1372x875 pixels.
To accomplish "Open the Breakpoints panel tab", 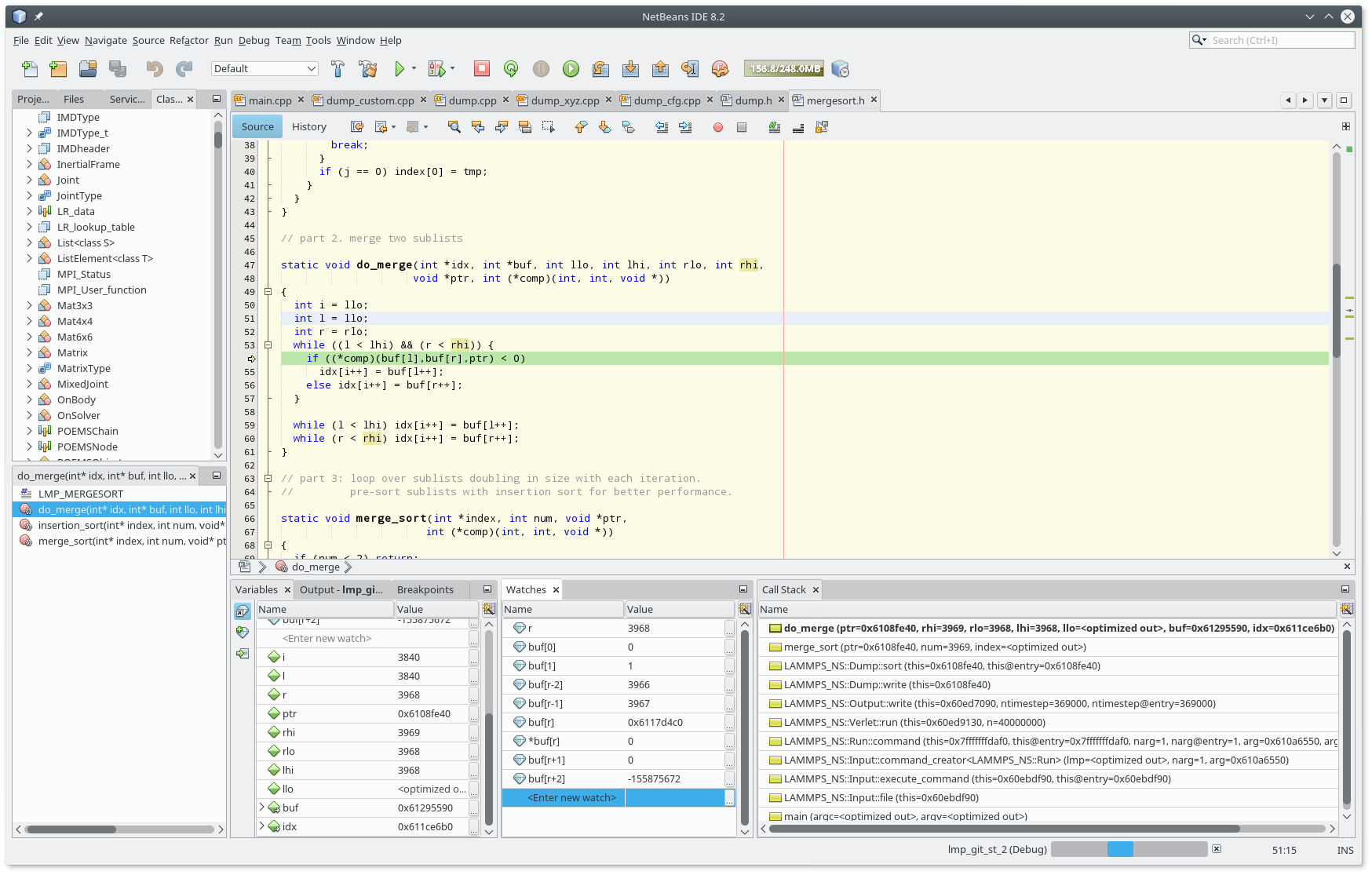I will tap(425, 590).
